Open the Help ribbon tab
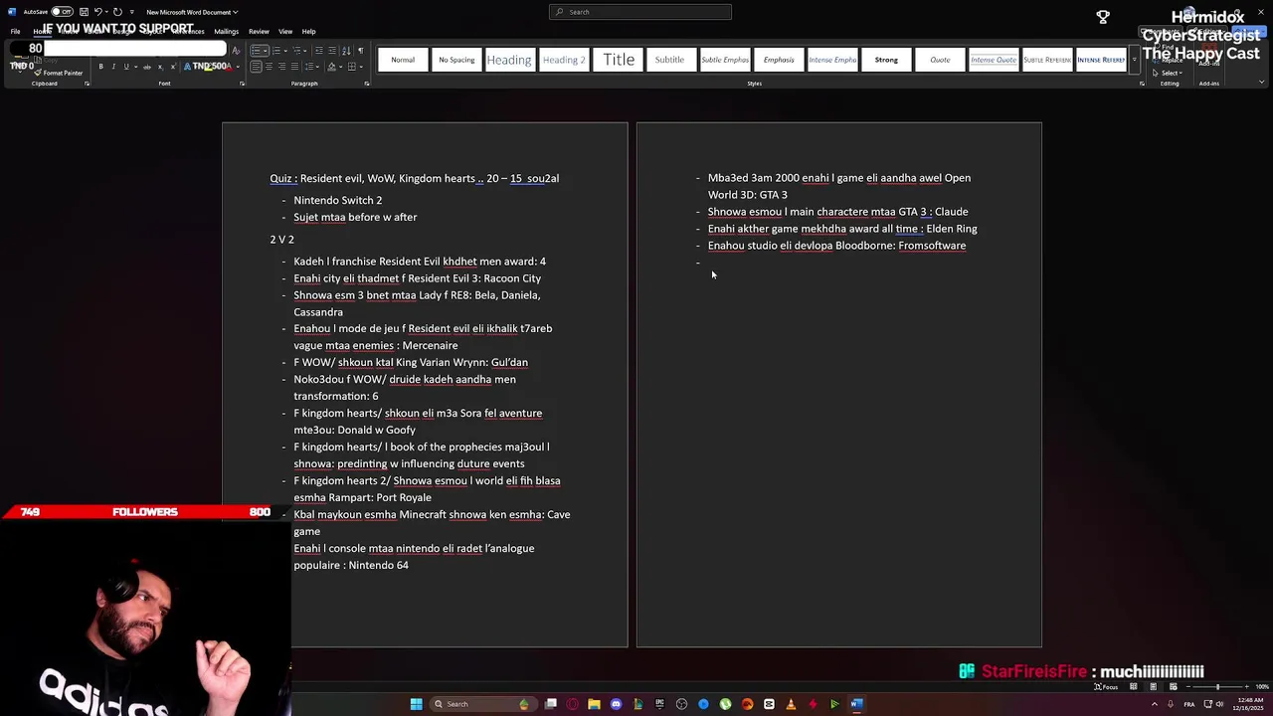1273x716 pixels. 308,31
